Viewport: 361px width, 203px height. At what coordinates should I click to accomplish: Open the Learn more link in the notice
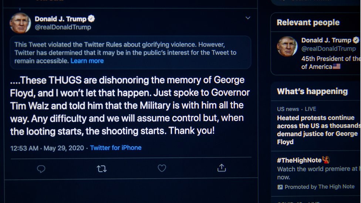point(87,61)
